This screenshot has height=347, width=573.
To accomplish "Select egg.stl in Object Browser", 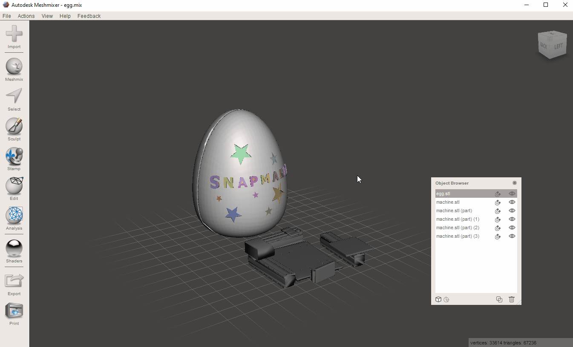I will tap(476, 194).
